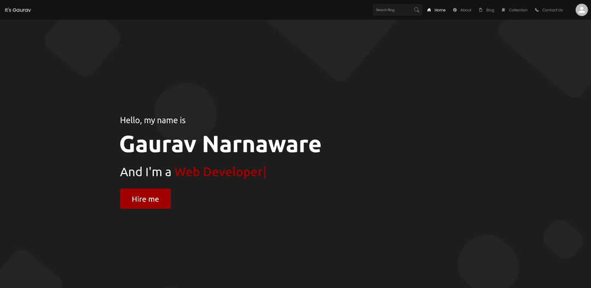Open the user profile avatar
Viewport: 591px width, 288px height.
(582, 10)
